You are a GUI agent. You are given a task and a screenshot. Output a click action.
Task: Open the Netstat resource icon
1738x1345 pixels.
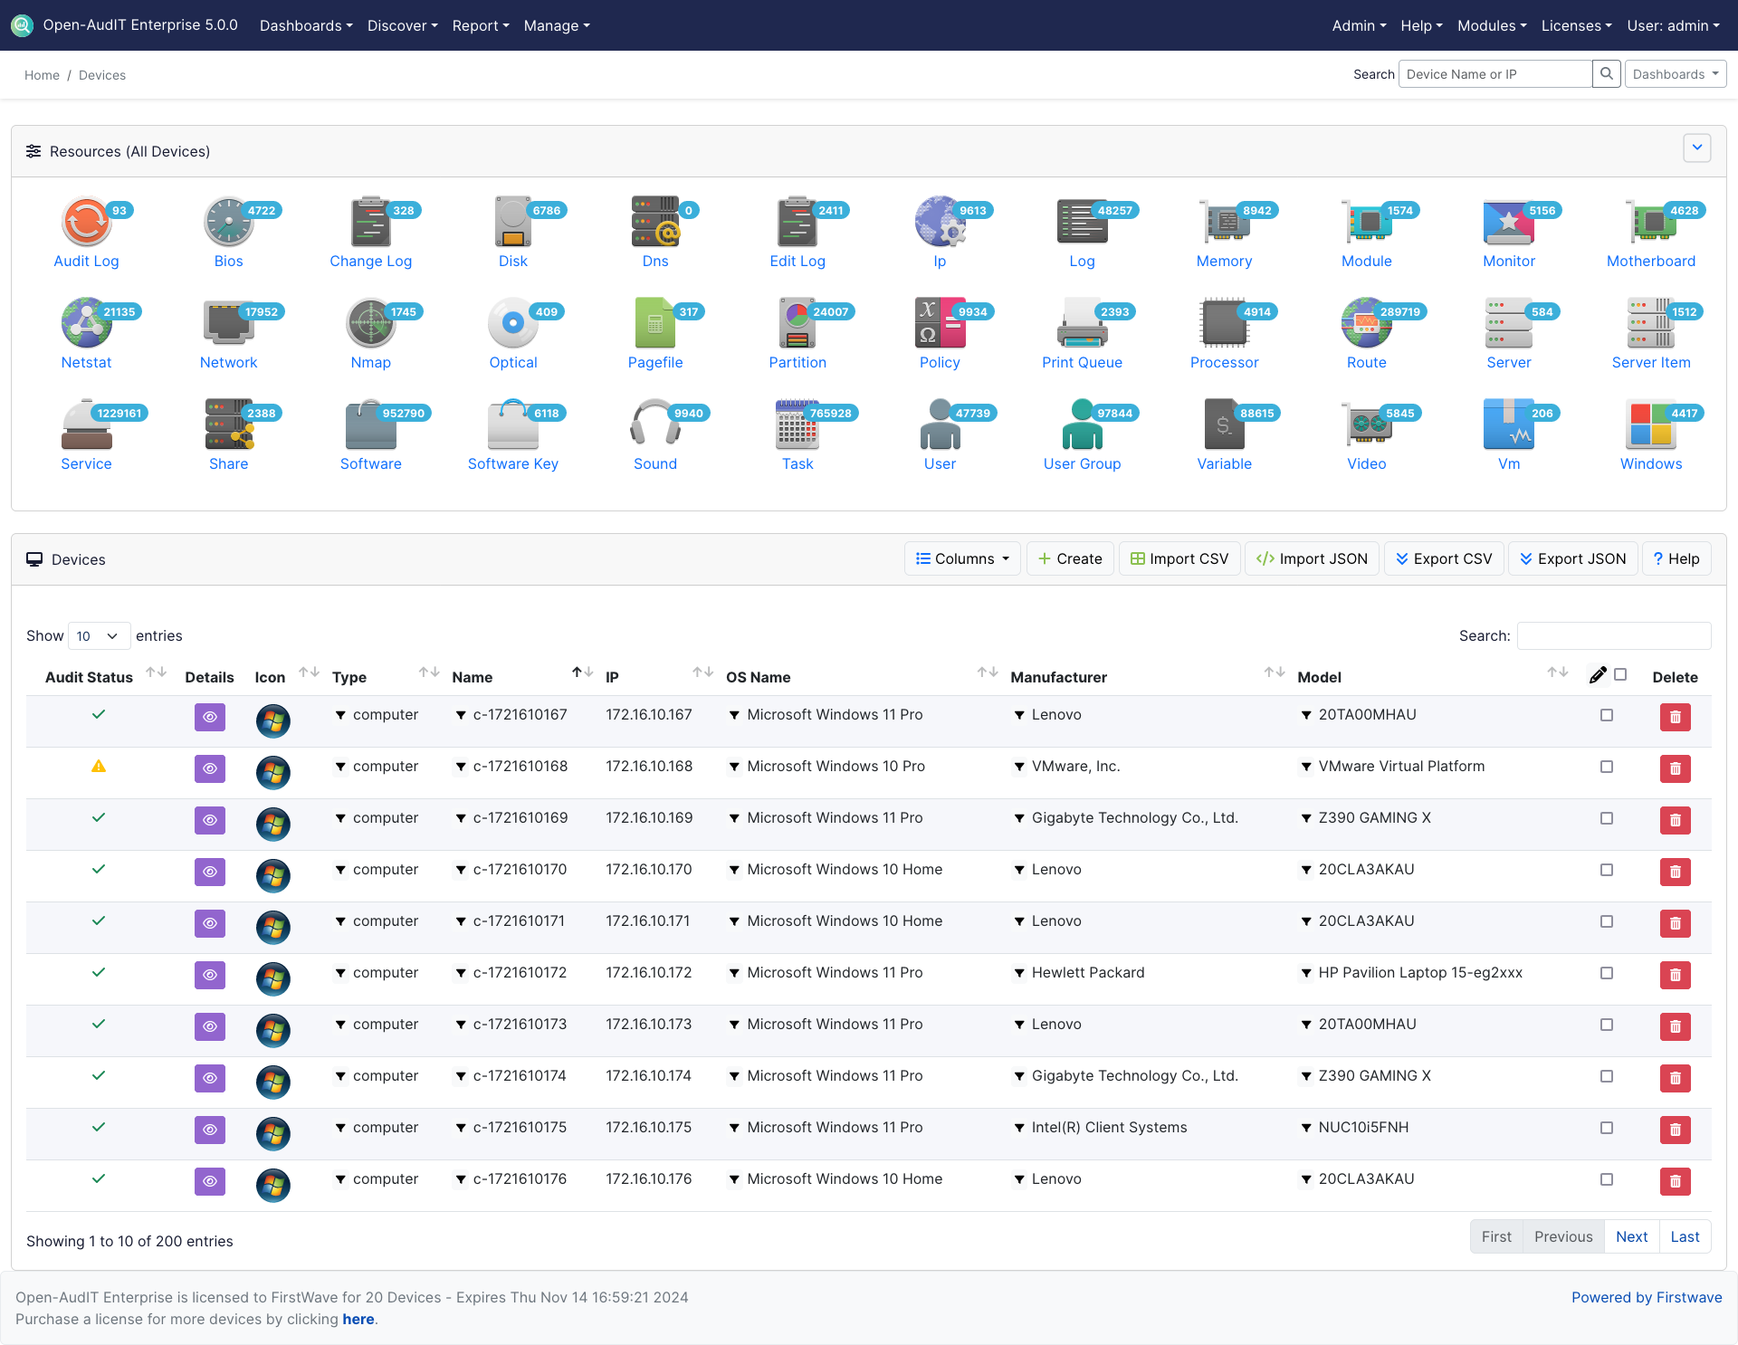click(x=87, y=323)
